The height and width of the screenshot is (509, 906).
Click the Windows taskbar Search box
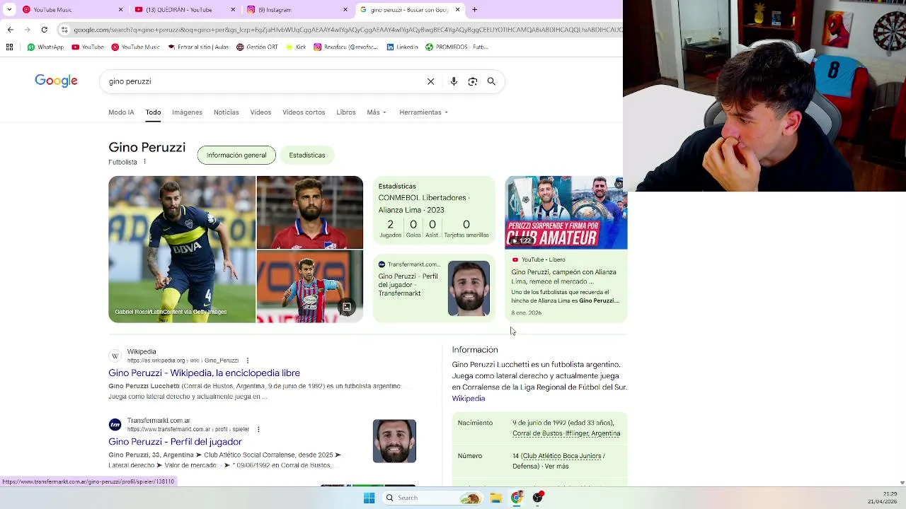[432, 498]
